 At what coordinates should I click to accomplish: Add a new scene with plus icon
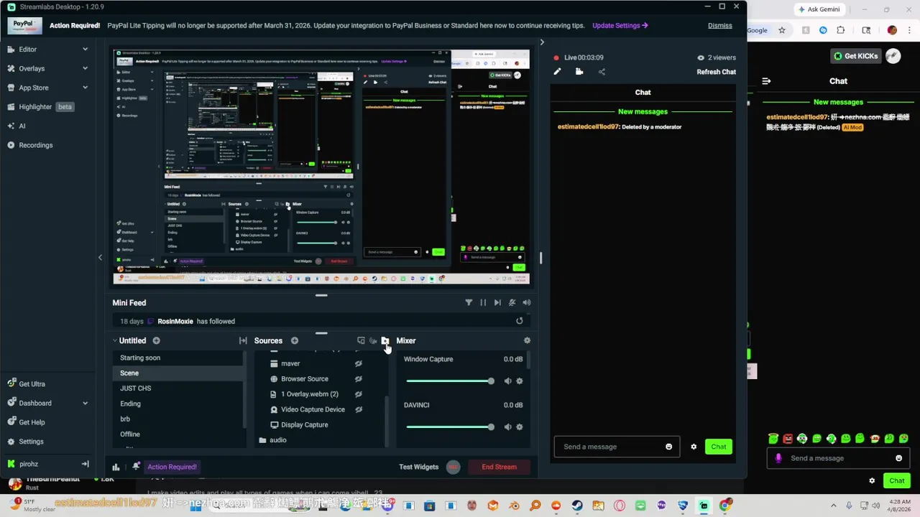(156, 341)
